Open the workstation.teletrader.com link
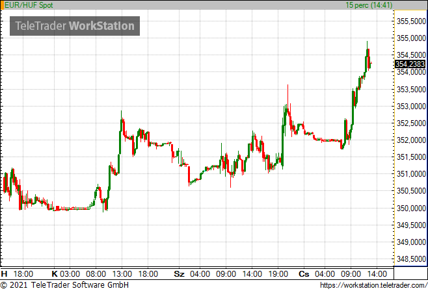Image resolution: width=428 pixels, height=291 pixels. click(373, 285)
